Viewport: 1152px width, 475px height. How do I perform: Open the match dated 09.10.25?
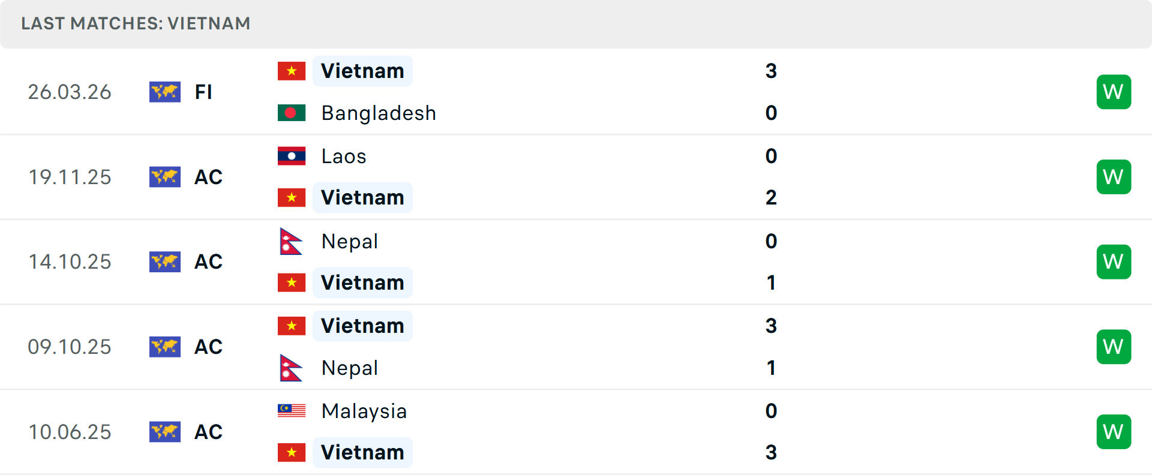tap(70, 347)
